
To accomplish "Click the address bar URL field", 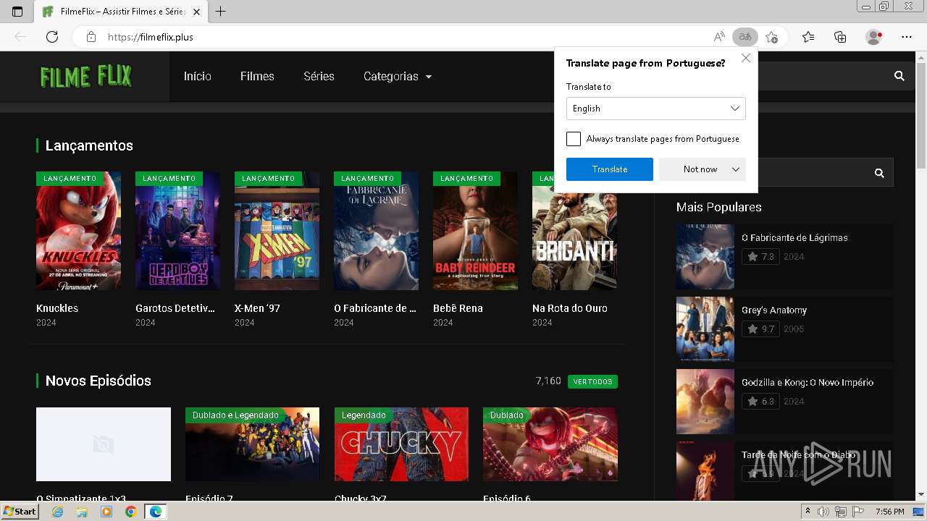I will coord(406,37).
